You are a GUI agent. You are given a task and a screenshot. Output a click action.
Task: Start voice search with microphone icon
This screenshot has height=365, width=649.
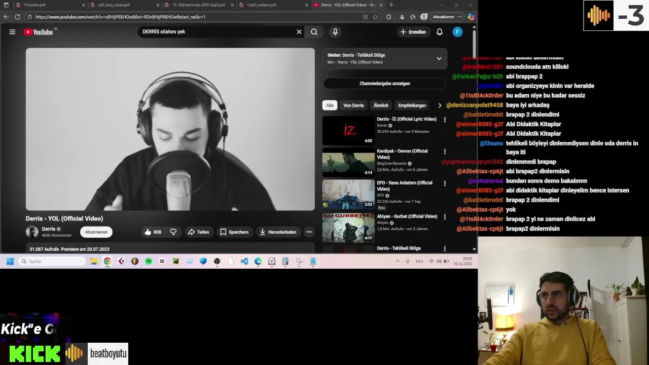pyautogui.click(x=335, y=32)
